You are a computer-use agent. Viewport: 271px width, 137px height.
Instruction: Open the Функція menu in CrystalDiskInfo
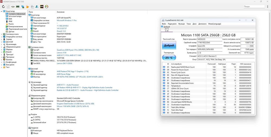(x=182, y=24)
